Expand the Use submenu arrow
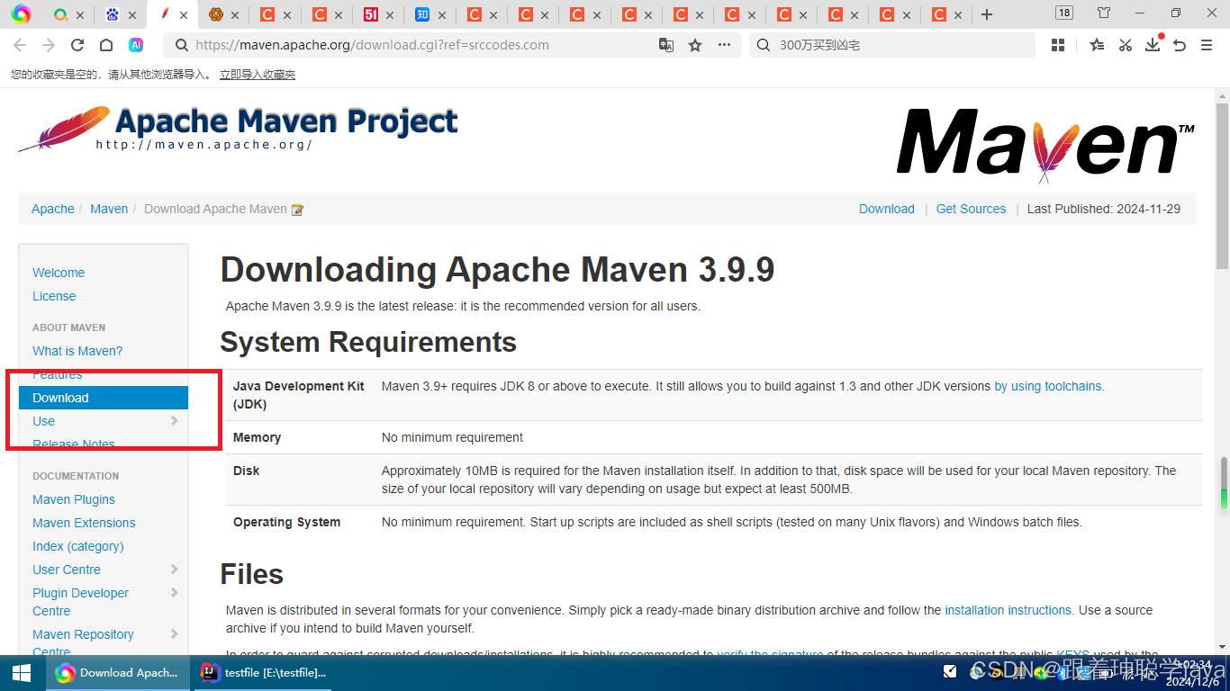1230x691 pixels. (x=174, y=420)
